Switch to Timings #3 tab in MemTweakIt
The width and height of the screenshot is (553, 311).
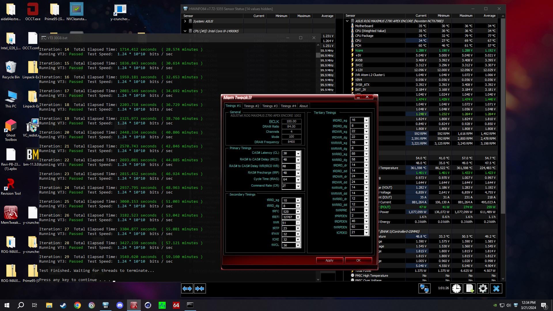tap(270, 106)
